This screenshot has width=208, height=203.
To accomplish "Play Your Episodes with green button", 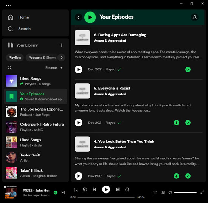I will (x=90, y=17).
